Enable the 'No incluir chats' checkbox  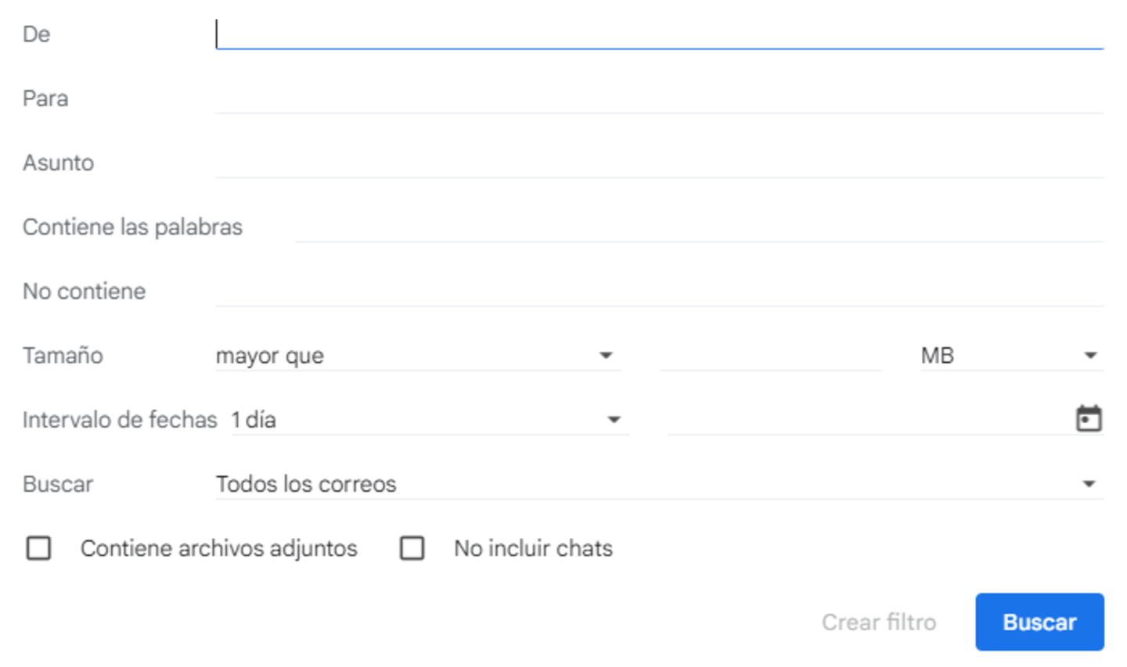[412, 548]
